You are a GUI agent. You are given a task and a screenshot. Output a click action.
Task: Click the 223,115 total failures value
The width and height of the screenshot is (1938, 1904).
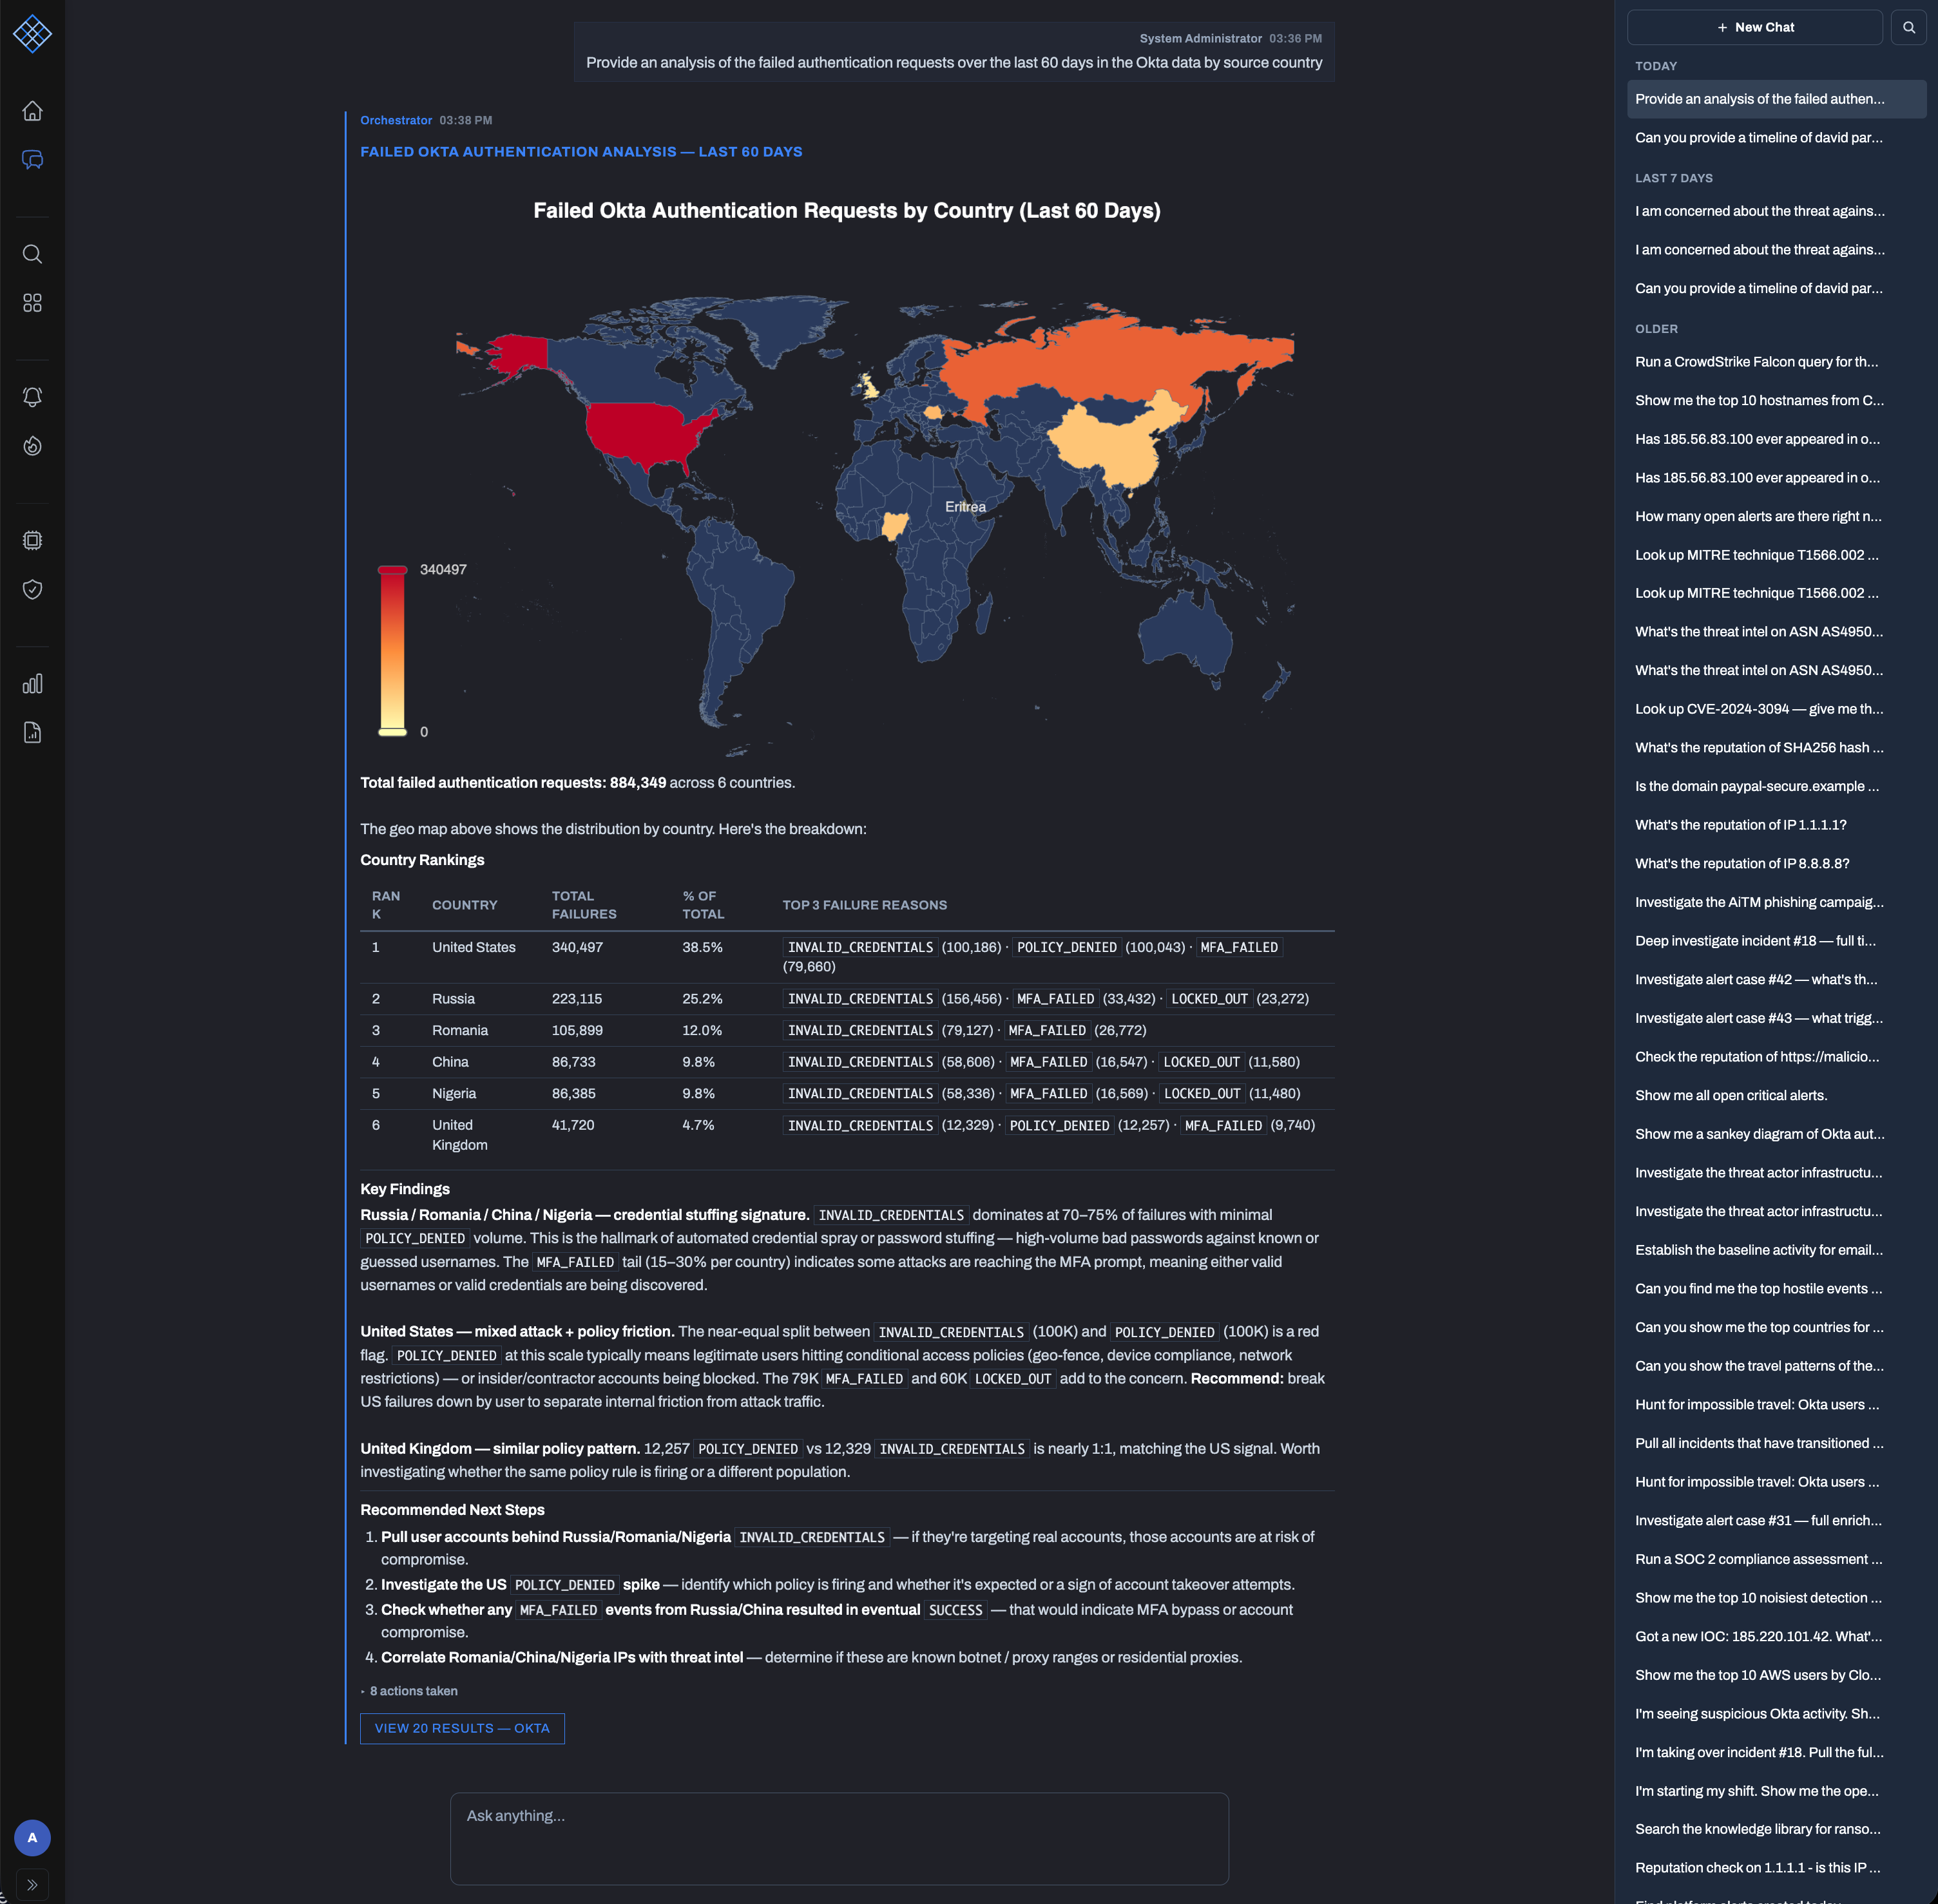point(577,1000)
